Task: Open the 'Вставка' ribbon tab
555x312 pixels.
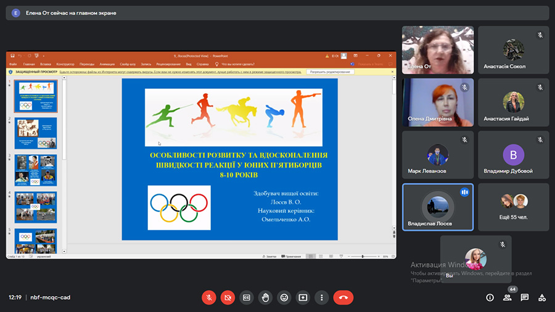Action: pos(46,64)
